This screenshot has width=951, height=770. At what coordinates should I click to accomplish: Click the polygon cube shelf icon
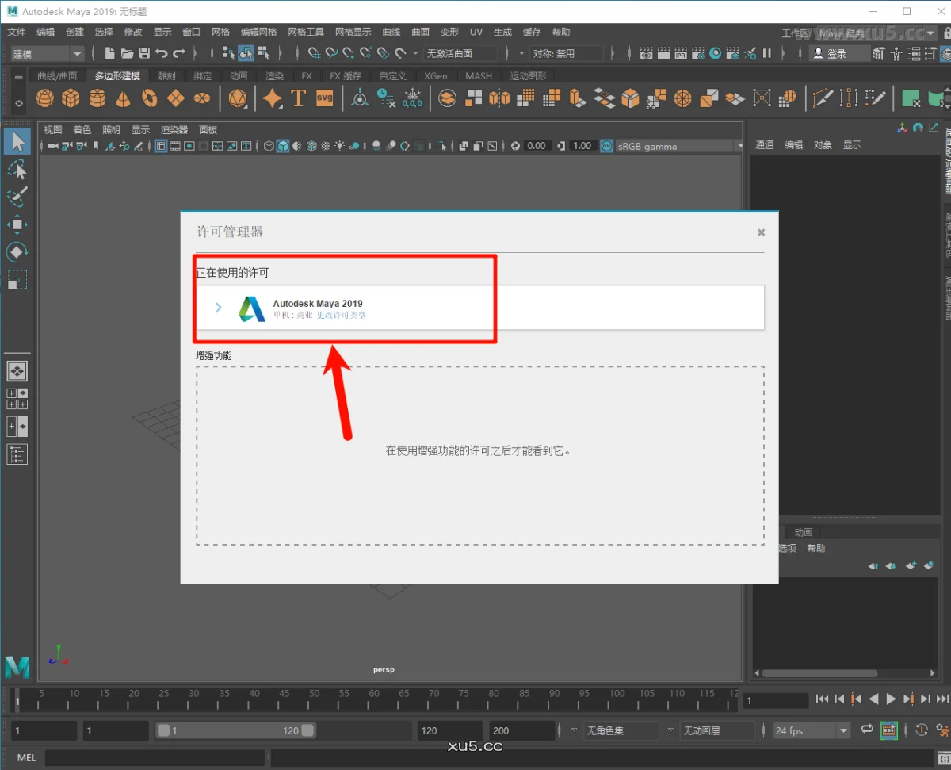point(71,98)
